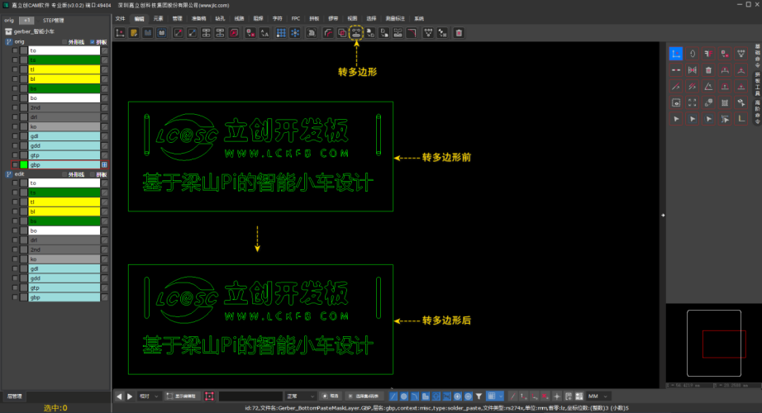Click the color swatch of orig 'tl' layer
This screenshot has height=413, width=762.
point(24,69)
